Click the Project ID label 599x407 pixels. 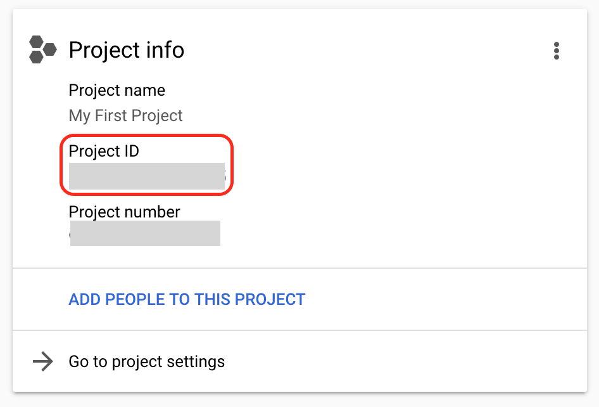point(104,151)
